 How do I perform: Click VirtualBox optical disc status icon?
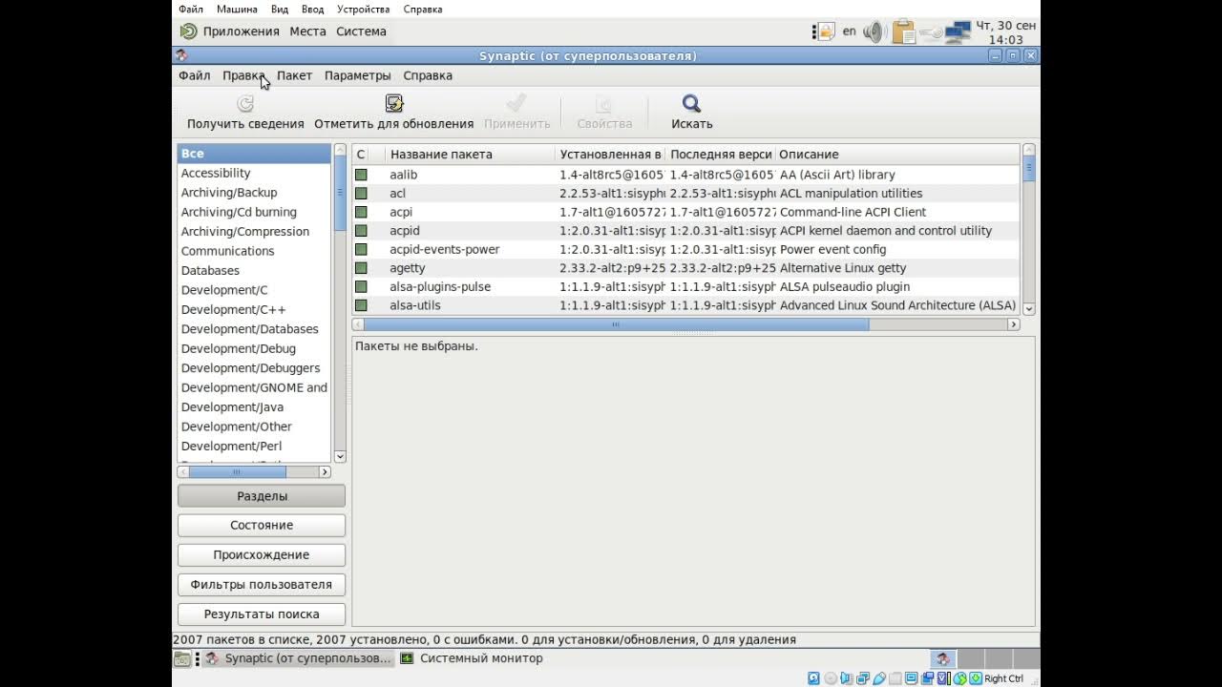(x=831, y=678)
